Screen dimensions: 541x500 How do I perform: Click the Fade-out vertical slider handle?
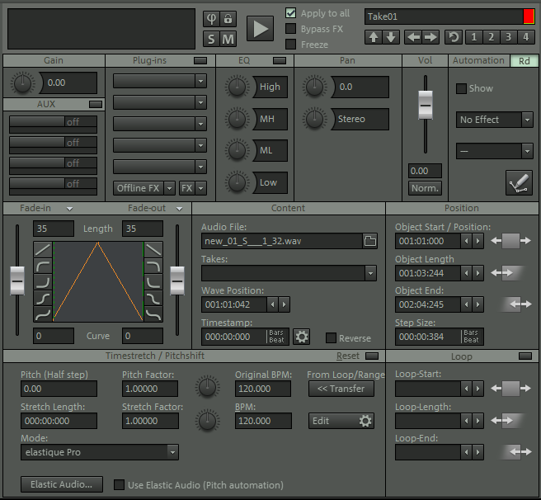(177, 281)
